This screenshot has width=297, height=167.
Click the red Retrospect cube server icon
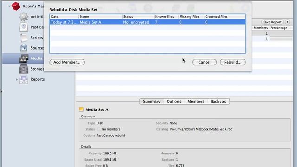coord(16,6)
